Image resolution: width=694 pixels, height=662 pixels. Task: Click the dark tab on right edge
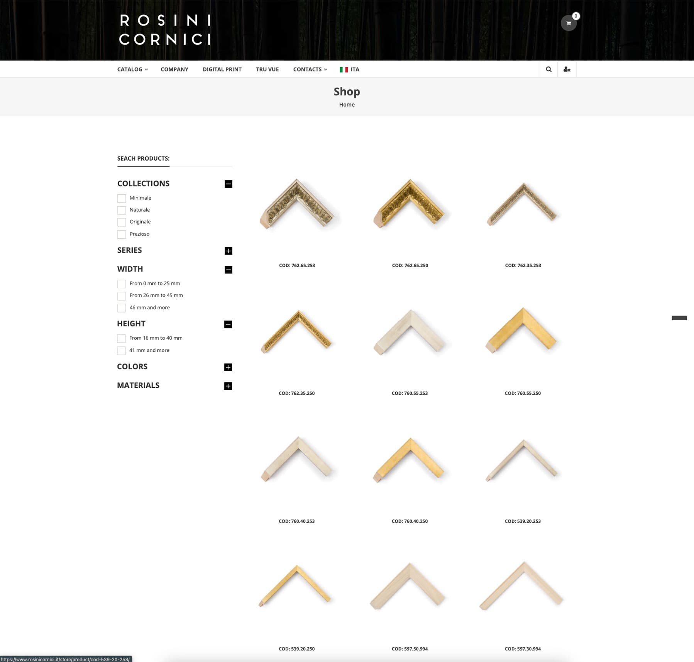point(679,318)
